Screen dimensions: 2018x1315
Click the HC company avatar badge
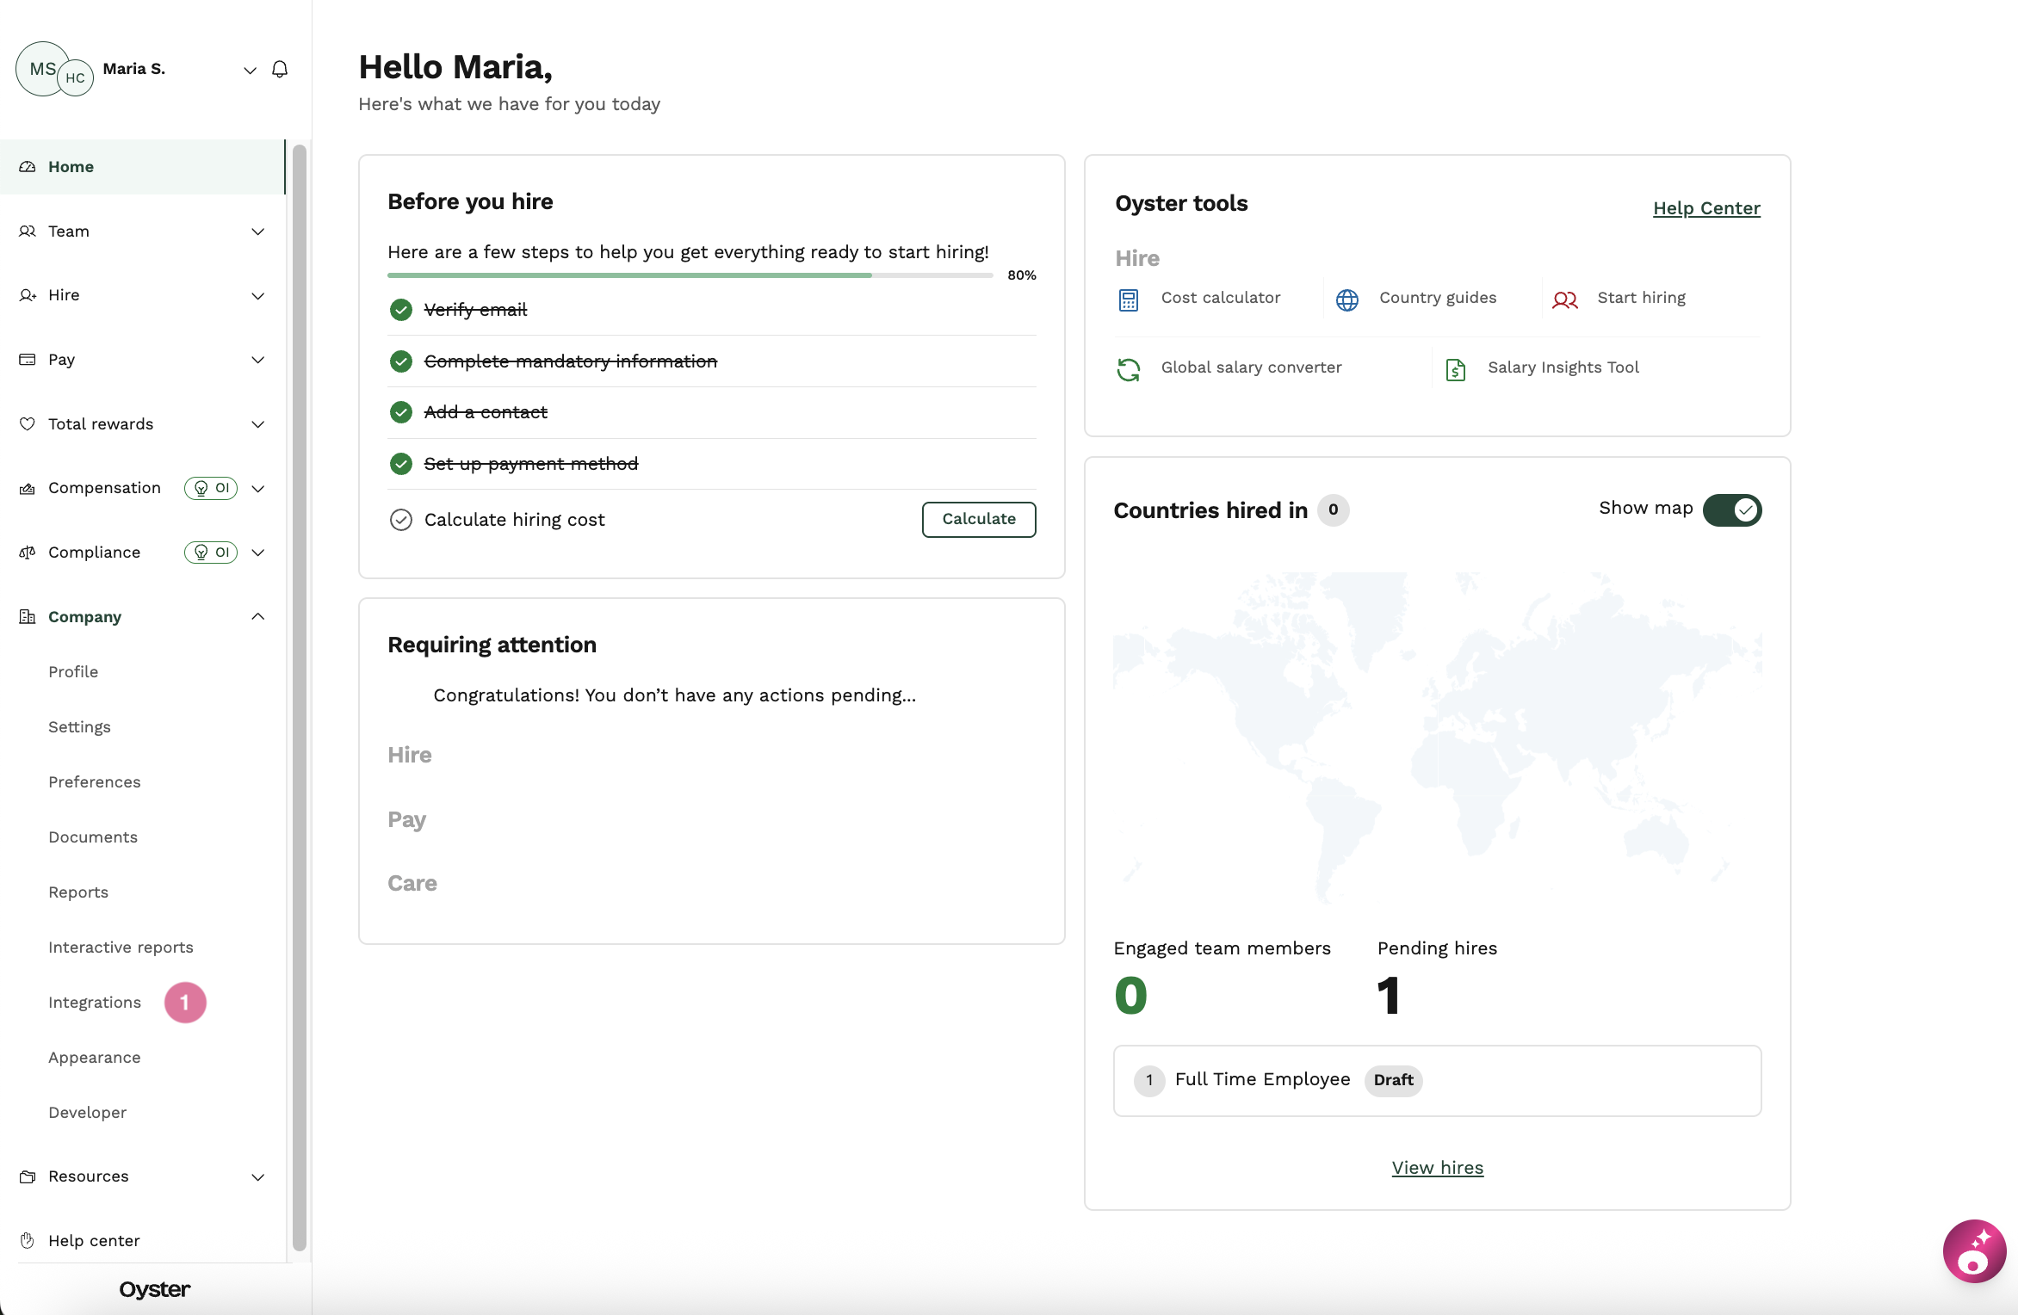[x=76, y=78]
